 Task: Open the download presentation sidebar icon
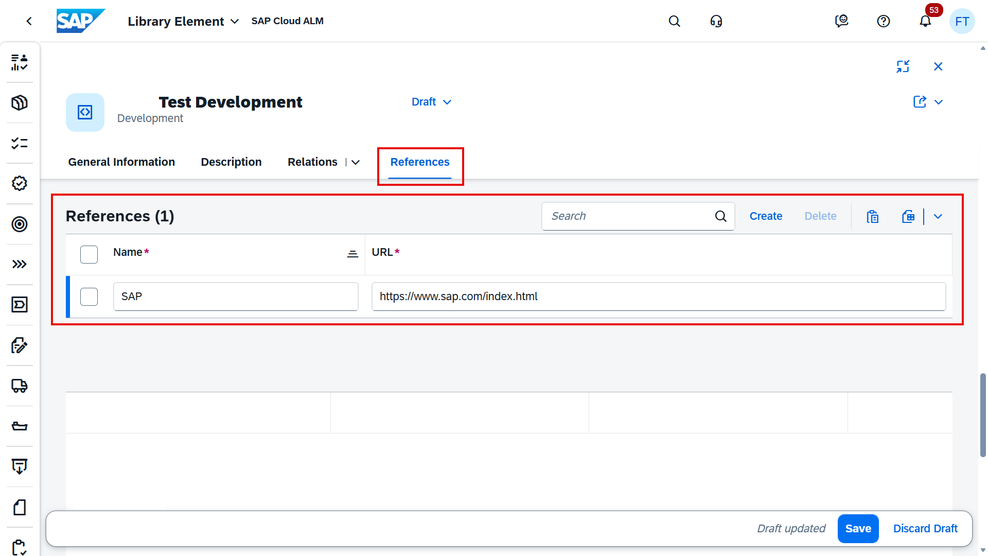[x=20, y=466]
